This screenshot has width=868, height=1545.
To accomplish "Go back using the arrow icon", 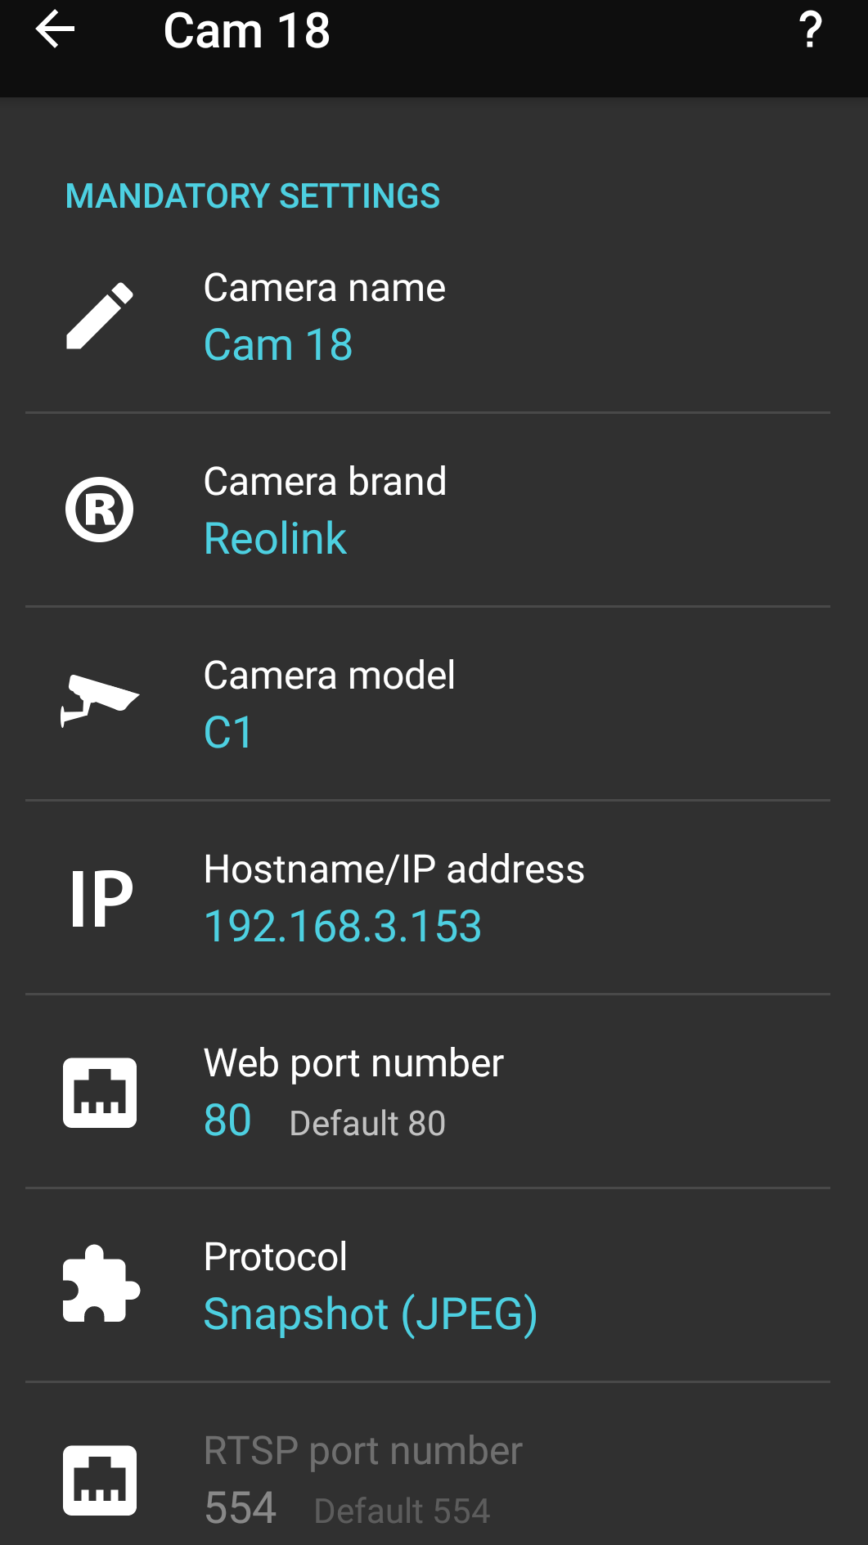I will [x=56, y=30].
